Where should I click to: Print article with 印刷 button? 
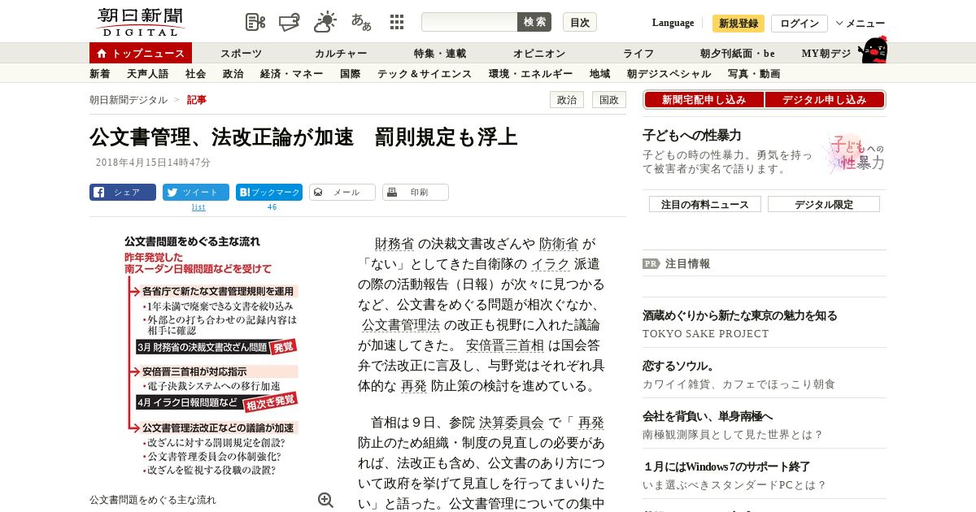click(x=416, y=193)
